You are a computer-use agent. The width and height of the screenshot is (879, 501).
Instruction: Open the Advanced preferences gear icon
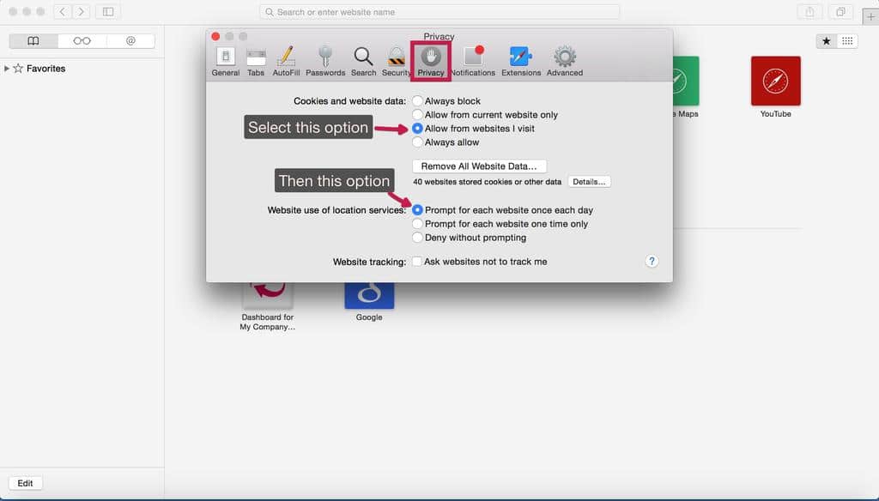point(564,61)
